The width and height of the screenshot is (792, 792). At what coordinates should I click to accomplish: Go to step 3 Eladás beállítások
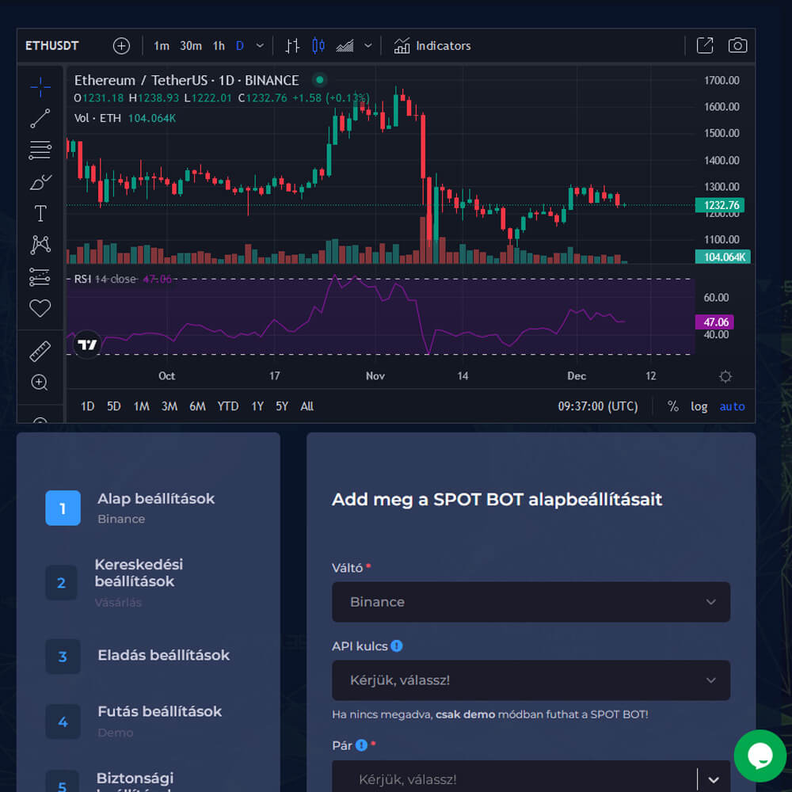coord(137,656)
